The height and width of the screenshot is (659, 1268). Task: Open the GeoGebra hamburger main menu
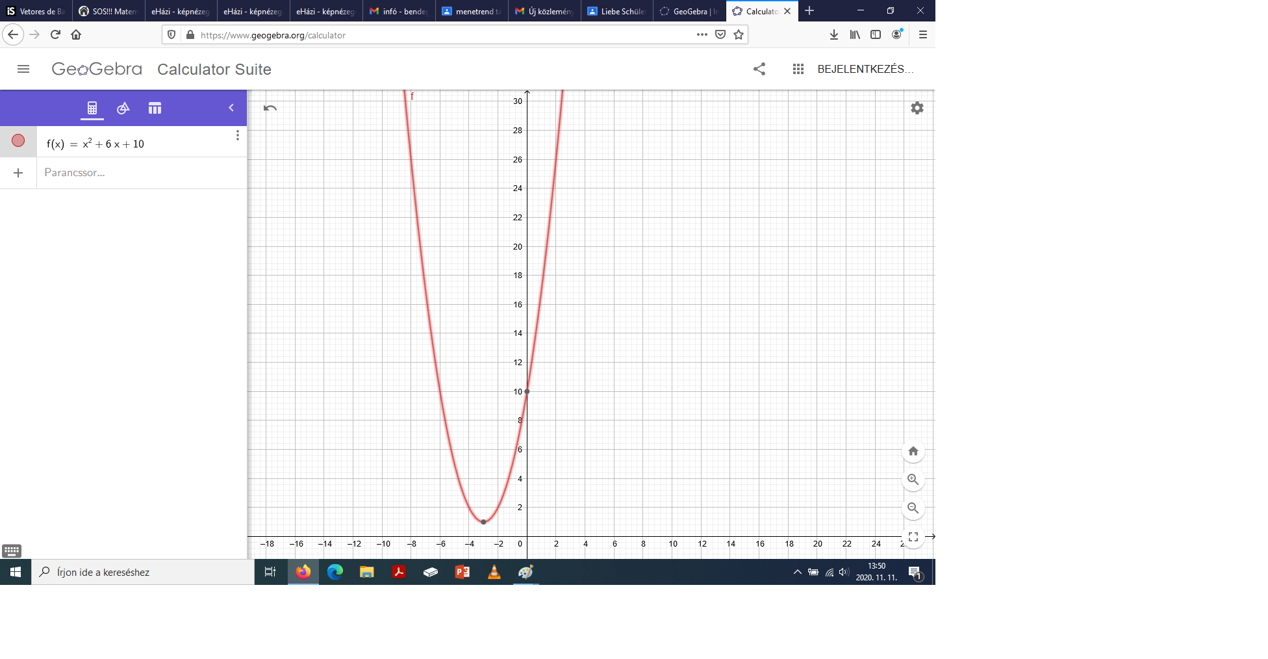tap(23, 69)
